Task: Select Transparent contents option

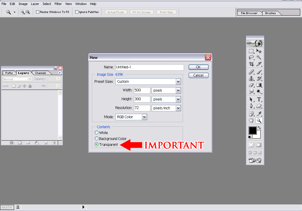Action: (96, 144)
